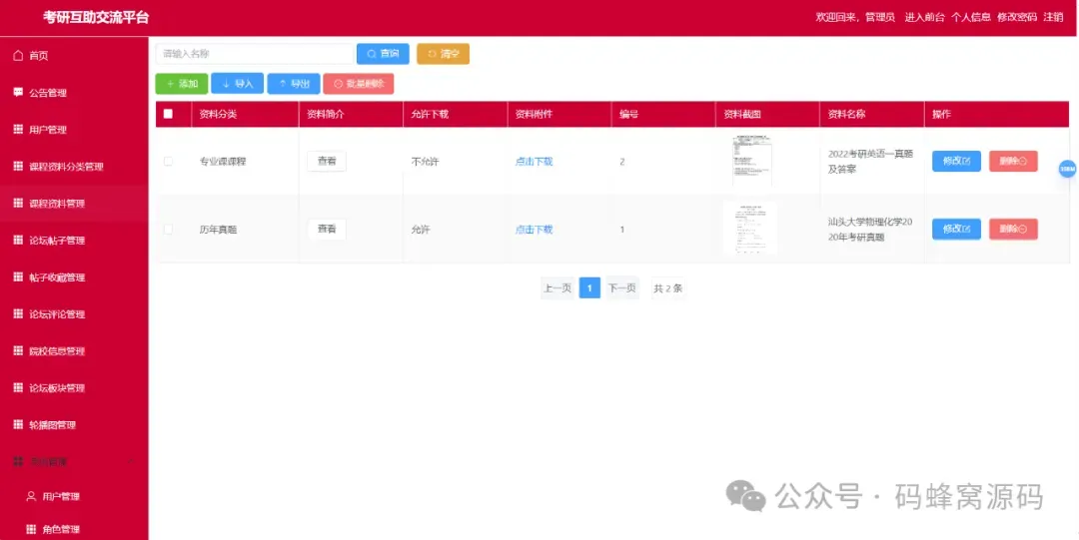Click the name 2022考研英语一真题及答案
This screenshot has height=540, width=1079.
point(870,162)
